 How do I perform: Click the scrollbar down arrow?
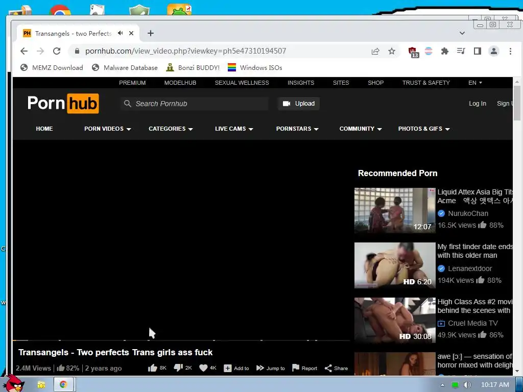coord(517,371)
